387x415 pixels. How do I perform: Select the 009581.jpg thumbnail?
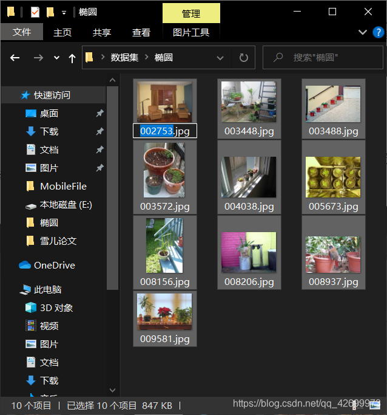tap(164, 312)
